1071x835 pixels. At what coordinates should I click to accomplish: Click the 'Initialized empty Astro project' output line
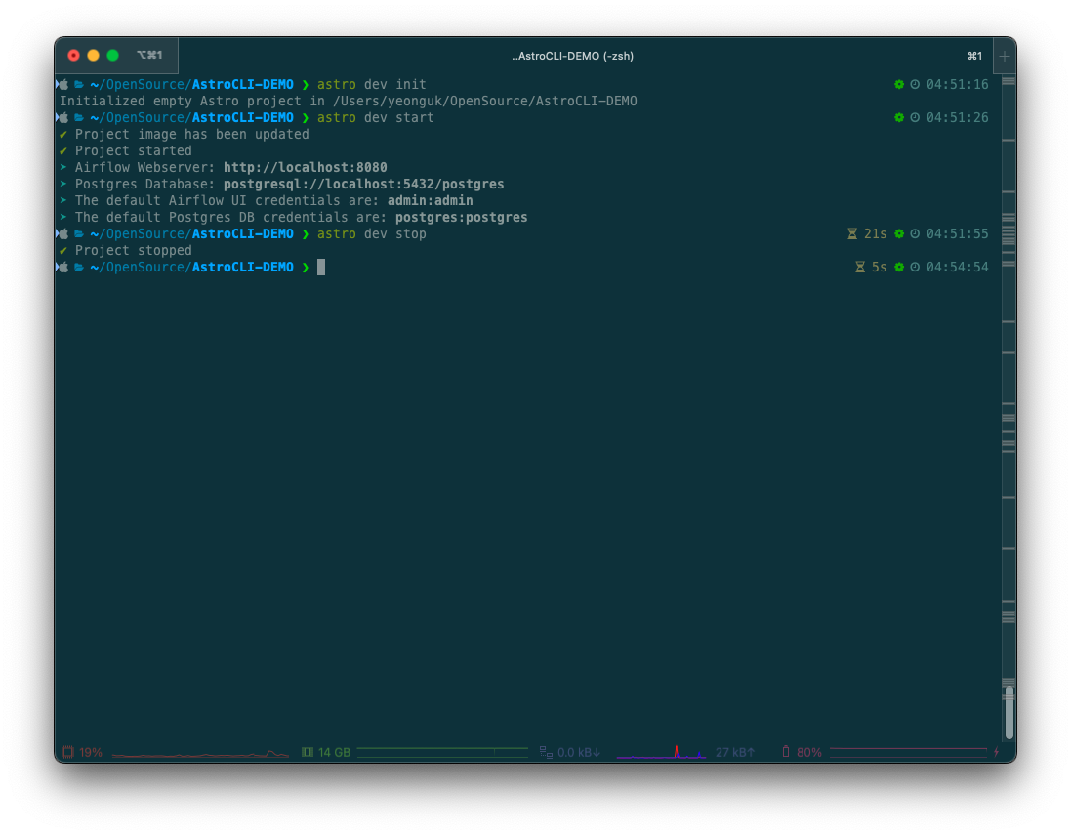pos(349,102)
